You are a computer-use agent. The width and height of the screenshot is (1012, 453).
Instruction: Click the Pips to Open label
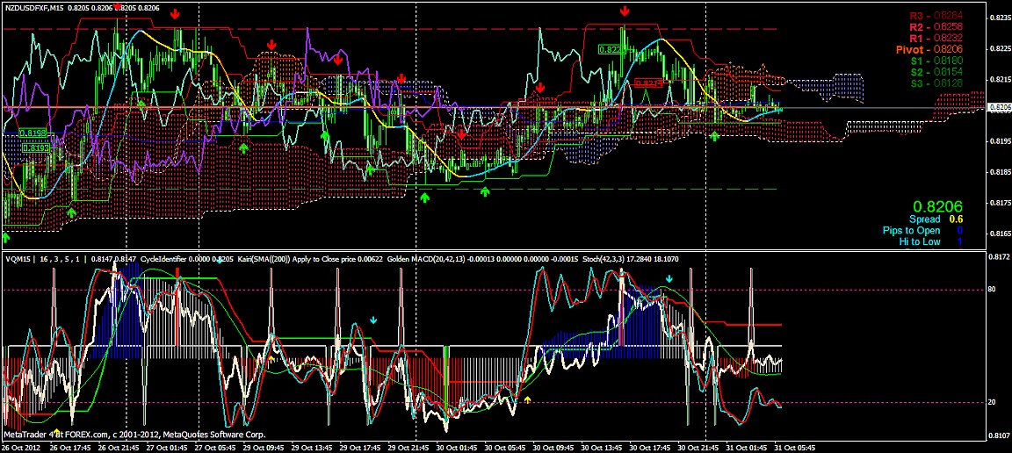point(911,230)
